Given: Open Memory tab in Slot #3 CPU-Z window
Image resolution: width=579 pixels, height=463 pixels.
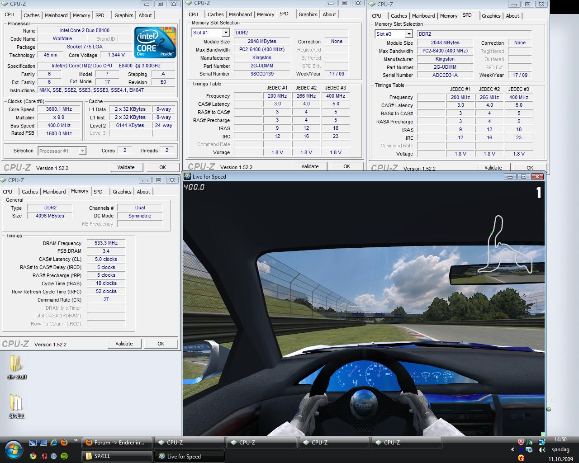Looking at the screenshot, I should [x=449, y=16].
